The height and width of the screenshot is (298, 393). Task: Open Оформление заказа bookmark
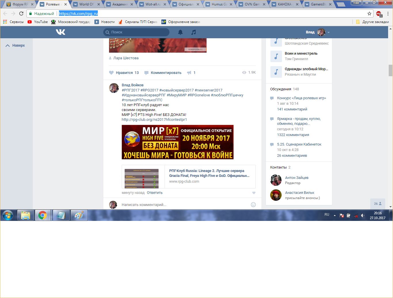[181, 22]
